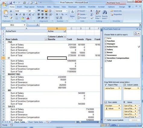Open Excel Help question mark
The width and height of the screenshot is (143, 128).
point(129,7)
